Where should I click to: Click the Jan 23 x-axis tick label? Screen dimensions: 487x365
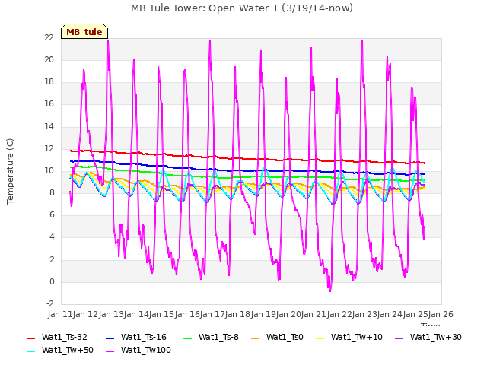364,314
